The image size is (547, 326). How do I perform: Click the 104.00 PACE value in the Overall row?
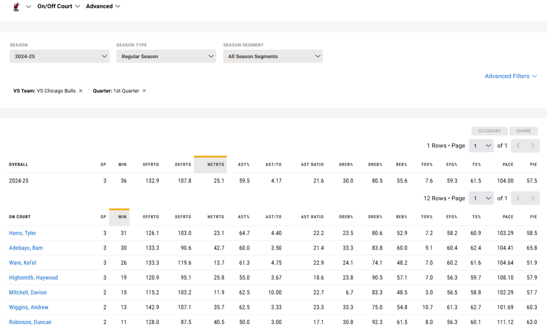click(x=505, y=181)
